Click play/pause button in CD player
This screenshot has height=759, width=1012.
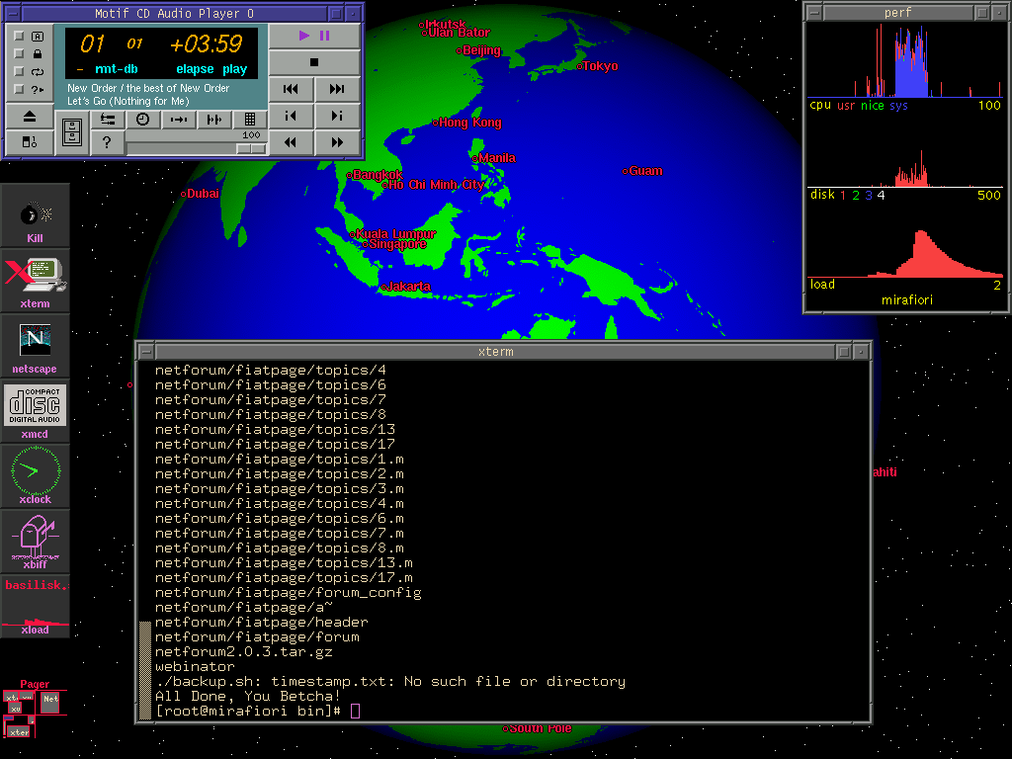(314, 37)
